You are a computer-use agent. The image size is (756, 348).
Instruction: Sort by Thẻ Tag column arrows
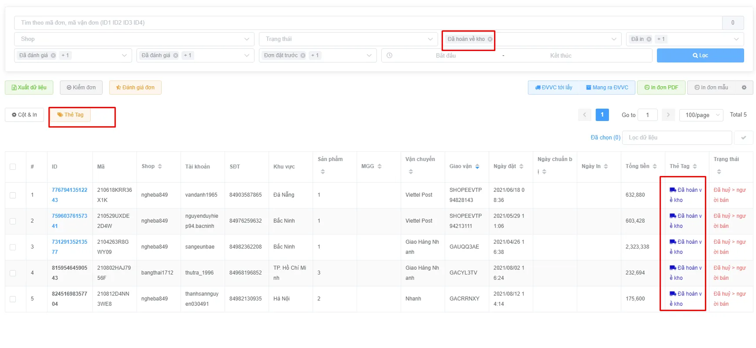[x=695, y=166]
